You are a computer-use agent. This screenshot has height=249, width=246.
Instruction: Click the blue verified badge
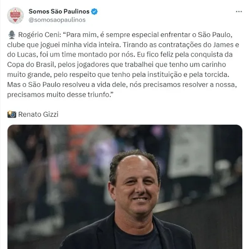coord(94,12)
